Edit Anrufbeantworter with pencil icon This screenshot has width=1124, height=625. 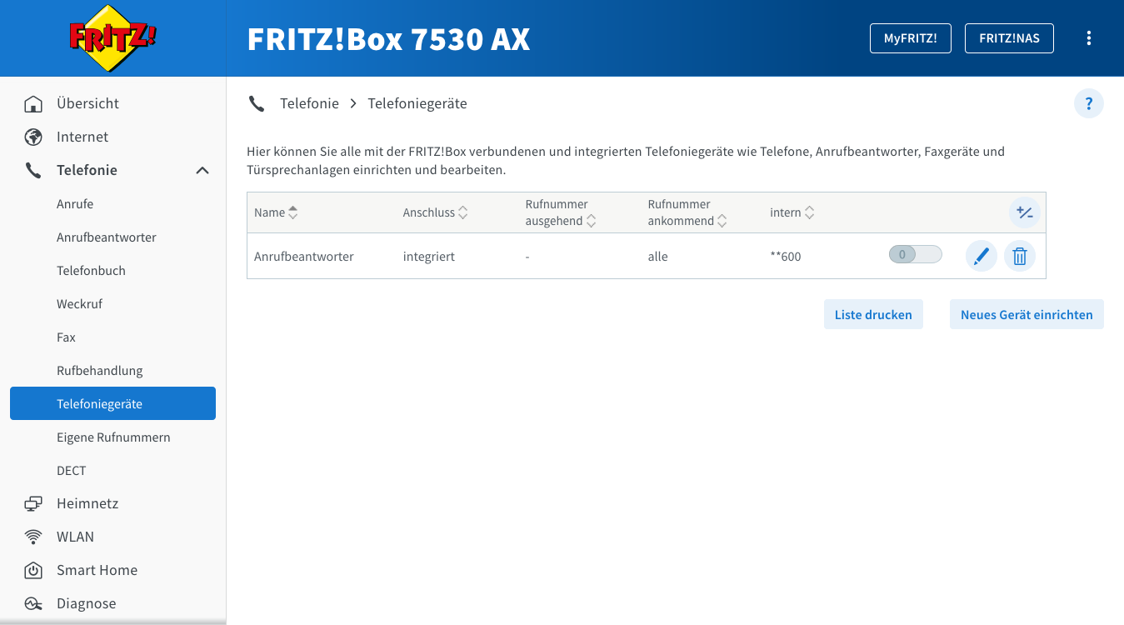click(982, 256)
